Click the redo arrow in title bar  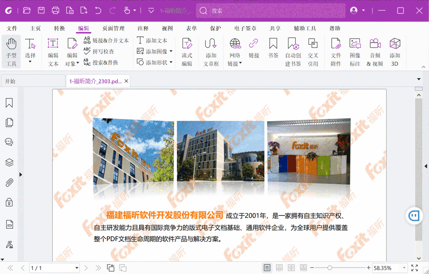[112, 10]
